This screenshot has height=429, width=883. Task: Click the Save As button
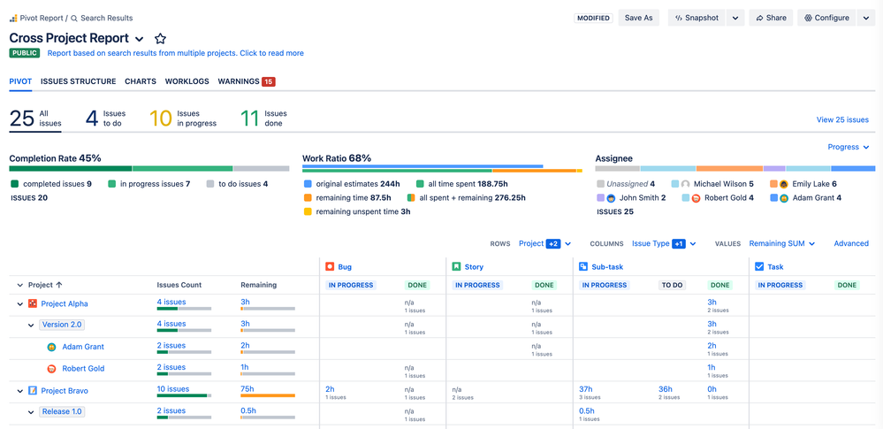tap(638, 18)
